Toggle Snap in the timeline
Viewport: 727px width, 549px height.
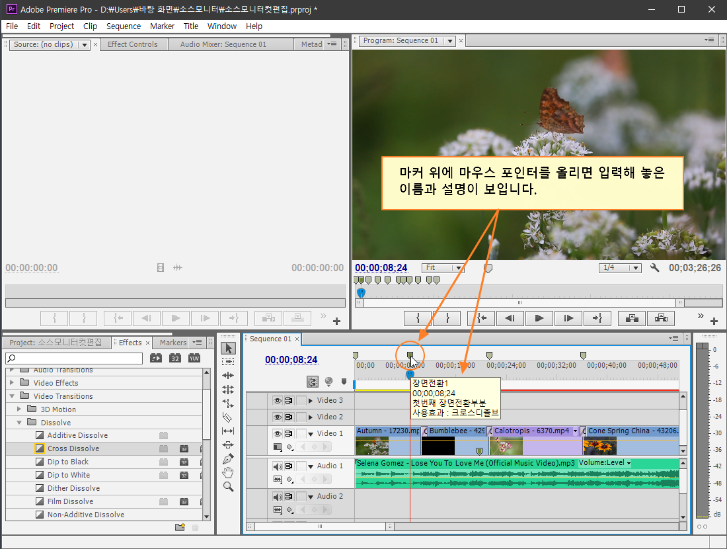click(313, 382)
